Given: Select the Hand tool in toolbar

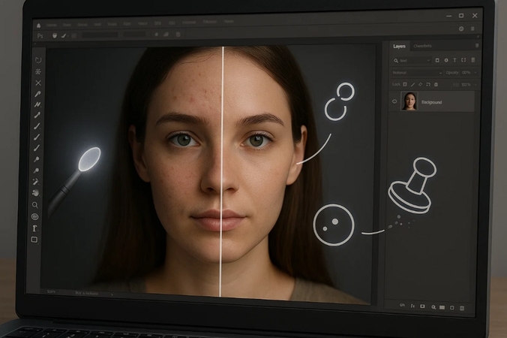Looking at the screenshot, I should click(35, 193).
